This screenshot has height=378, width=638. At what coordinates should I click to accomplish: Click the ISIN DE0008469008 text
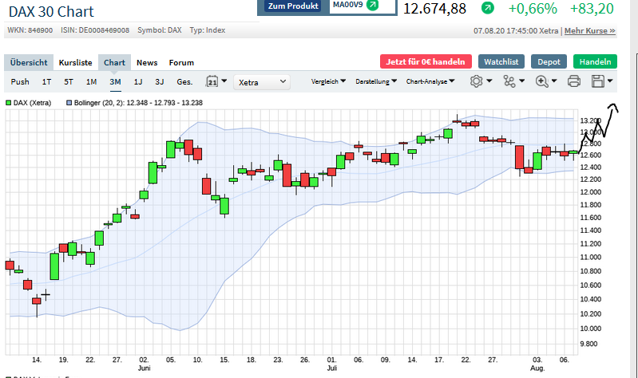tap(95, 30)
